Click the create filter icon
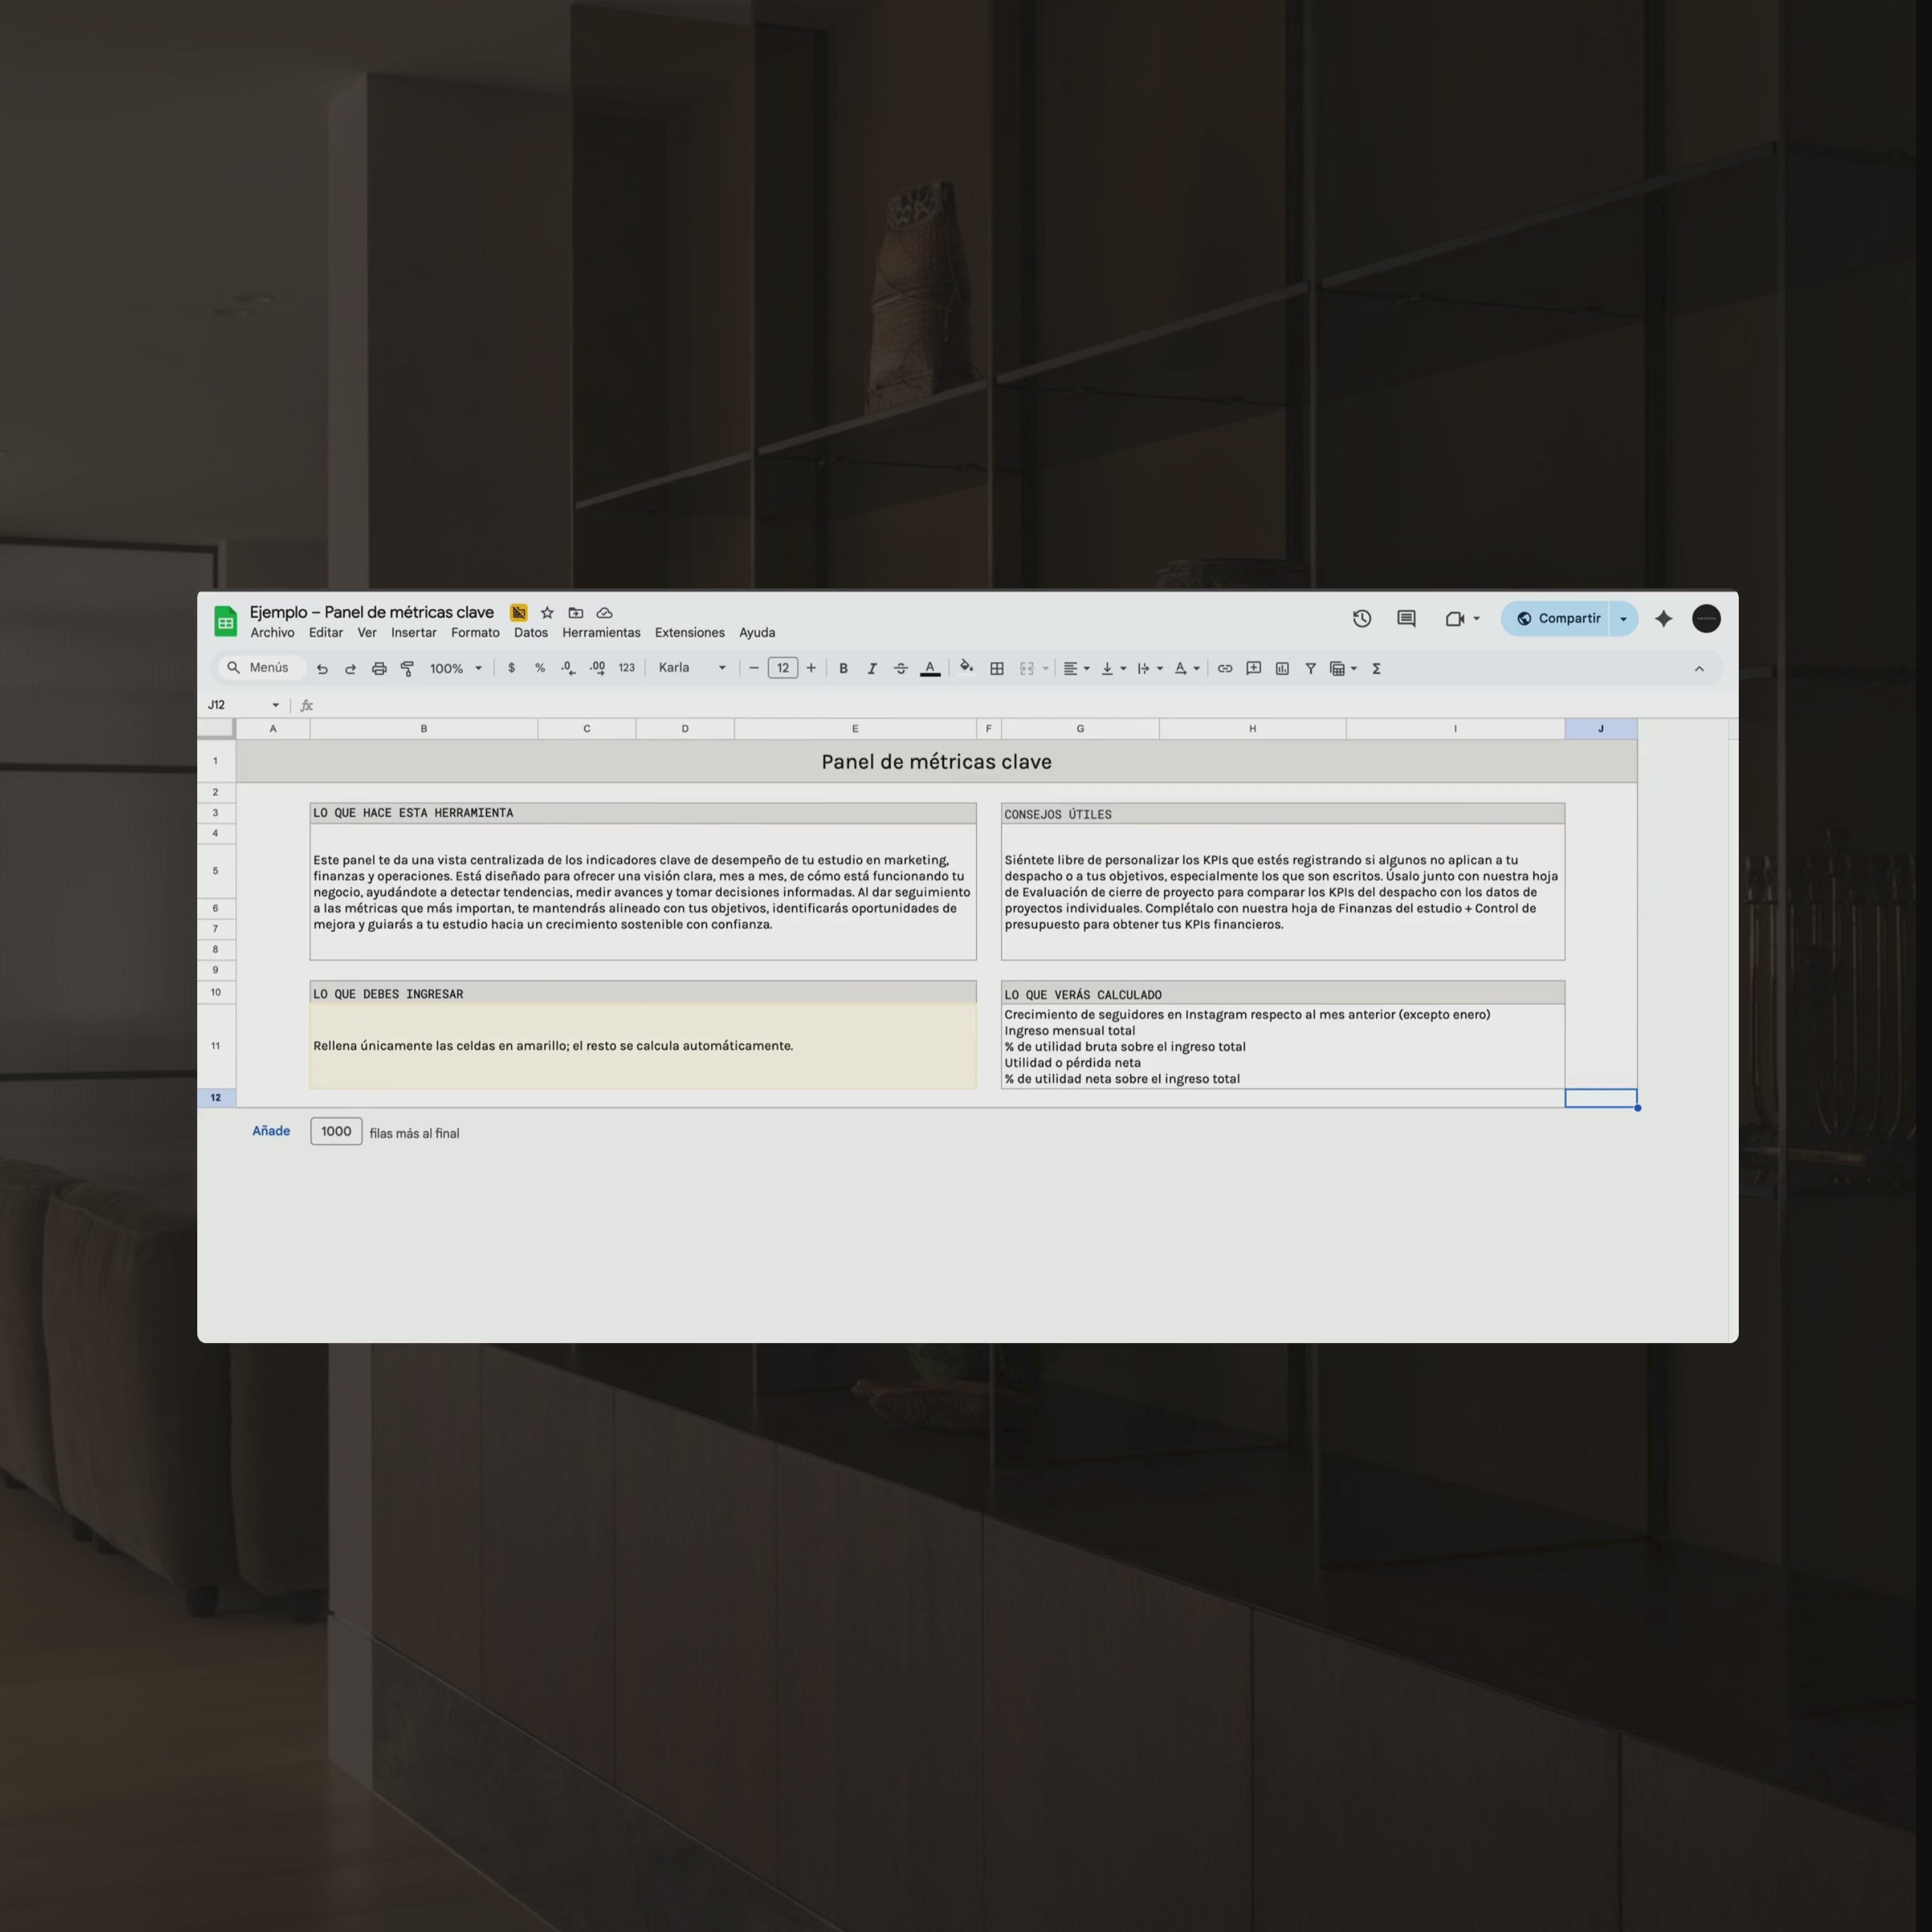 coord(1310,668)
